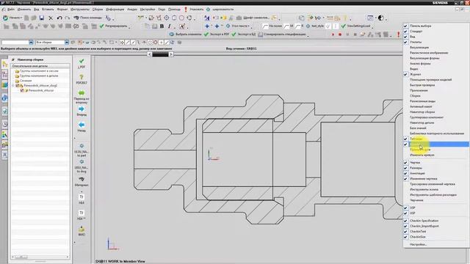The image size is (470, 264).
Task: Select the Визуализация entry in toolbar list
Action: click(x=436, y=47)
